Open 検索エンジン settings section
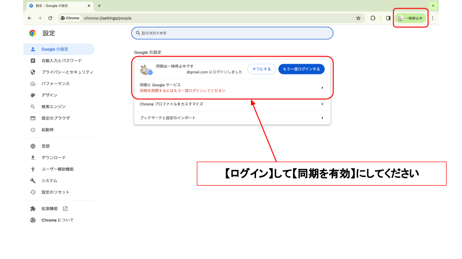This screenshot has height=259, width=462. [x=53, y=107]
